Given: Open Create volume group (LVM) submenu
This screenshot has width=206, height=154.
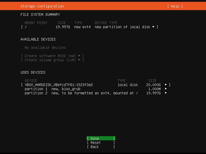Looking at the screenshot, I should pyautogui.click(x=52, y=60).
